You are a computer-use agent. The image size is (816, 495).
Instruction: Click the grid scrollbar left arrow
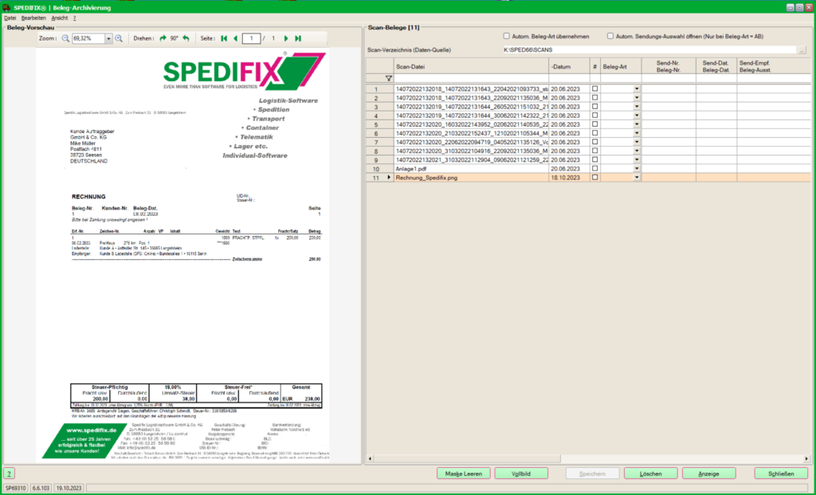(370, 458)
